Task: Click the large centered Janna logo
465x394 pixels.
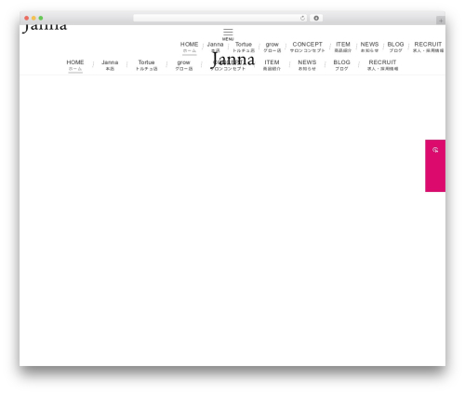Action: click(x=232, y=60)
